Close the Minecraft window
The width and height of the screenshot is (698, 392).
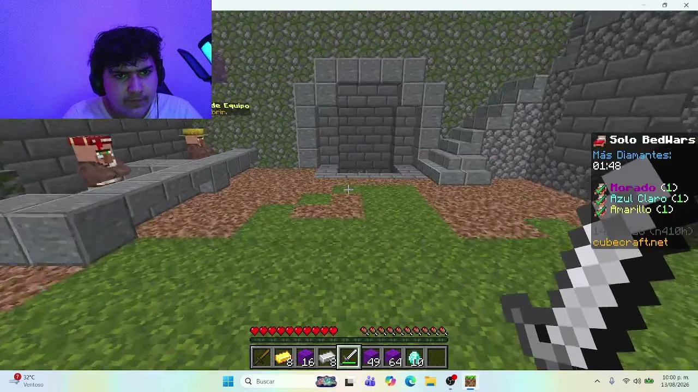click(686, 5)
